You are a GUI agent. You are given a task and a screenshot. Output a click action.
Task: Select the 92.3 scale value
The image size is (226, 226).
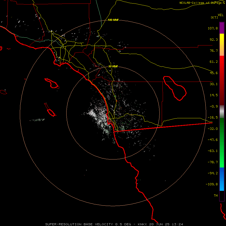click(214, 39)
